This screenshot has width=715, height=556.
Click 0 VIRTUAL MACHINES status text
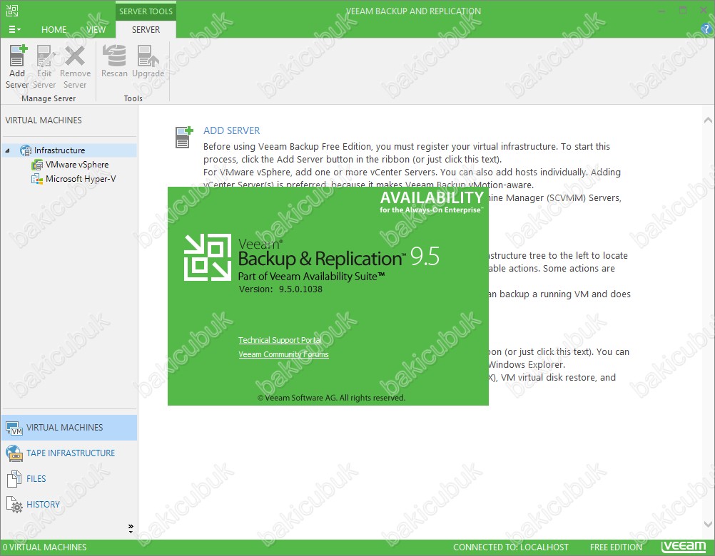[x=45, y=547]
